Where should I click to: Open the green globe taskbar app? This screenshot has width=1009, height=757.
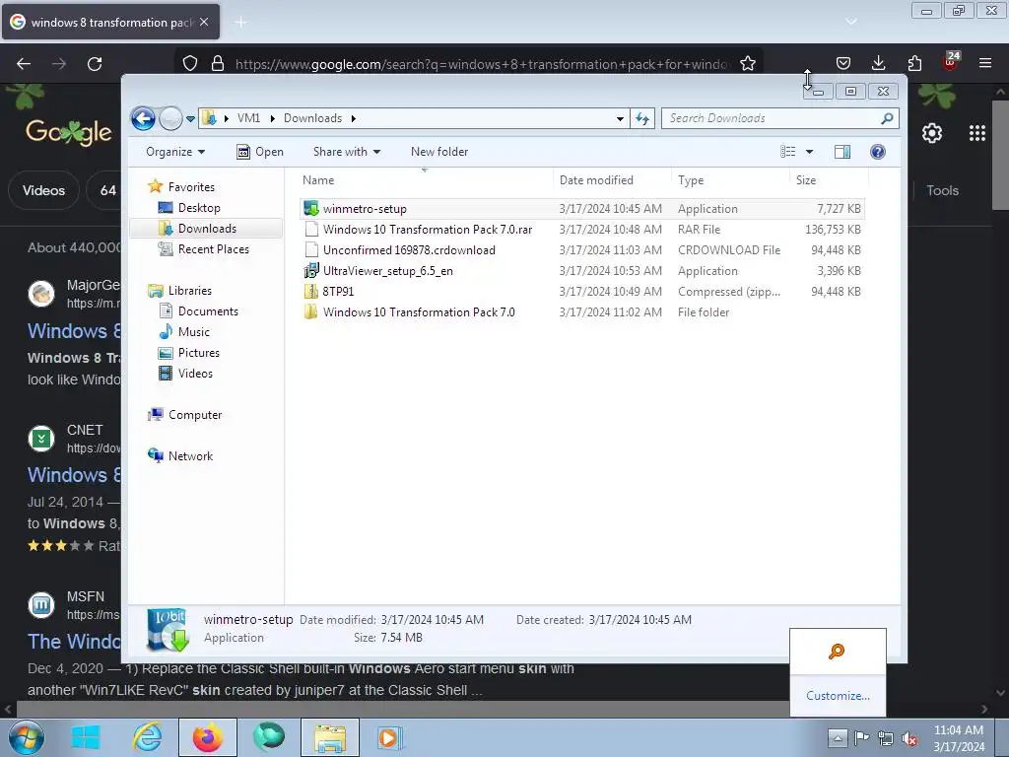[269, 737]
